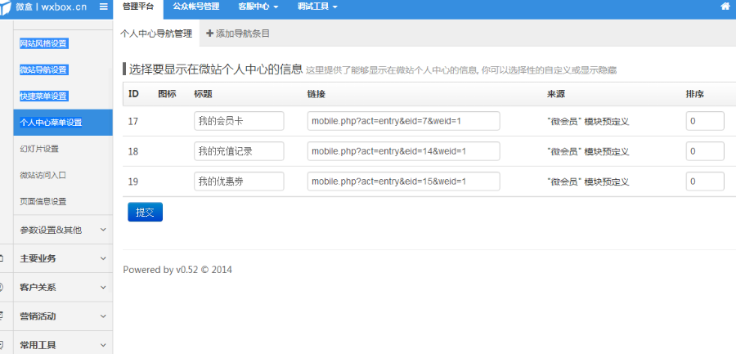Click the source text in row 18
Screen dimensions: 736x354
[x=588, y=151]
